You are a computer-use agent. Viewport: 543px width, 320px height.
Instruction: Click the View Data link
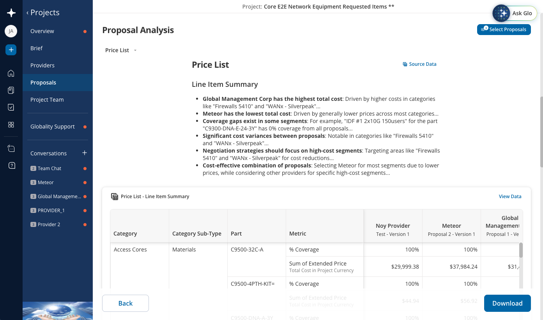tap(510, 197)
